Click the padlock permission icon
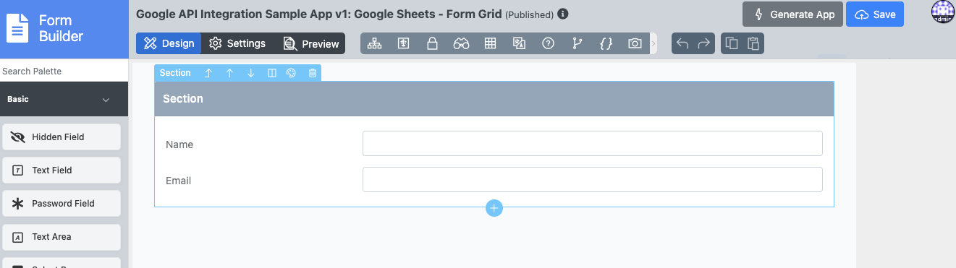 (x=432, y=43)
